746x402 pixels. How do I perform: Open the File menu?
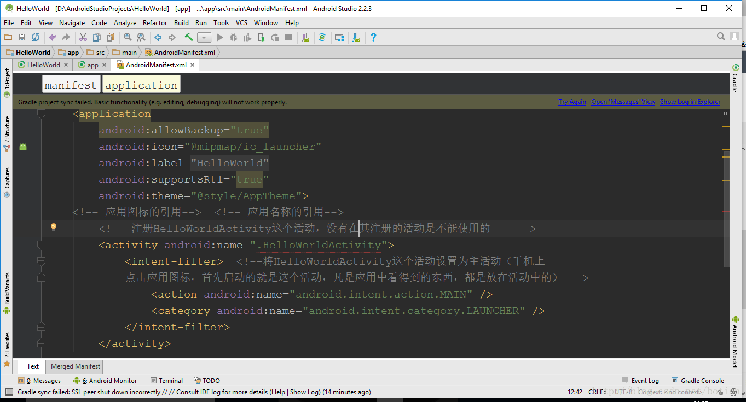click(x=9, y=23)
